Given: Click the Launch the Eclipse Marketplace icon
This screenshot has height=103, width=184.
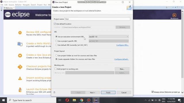Looking at the screenshot, I should tap(20, 90).
